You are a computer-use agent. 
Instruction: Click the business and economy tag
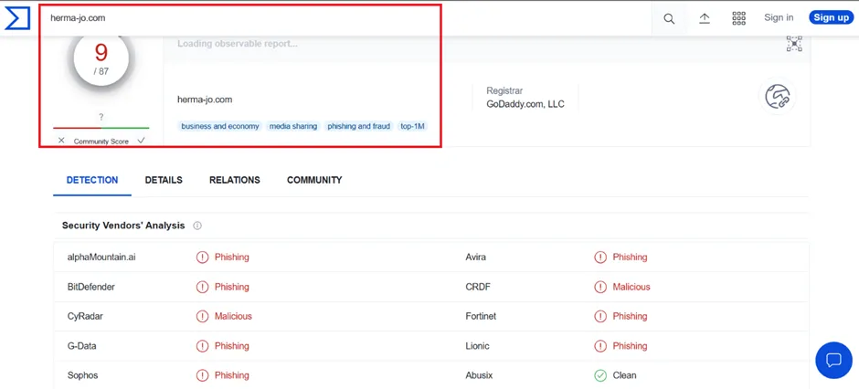[x=219, y=126]
